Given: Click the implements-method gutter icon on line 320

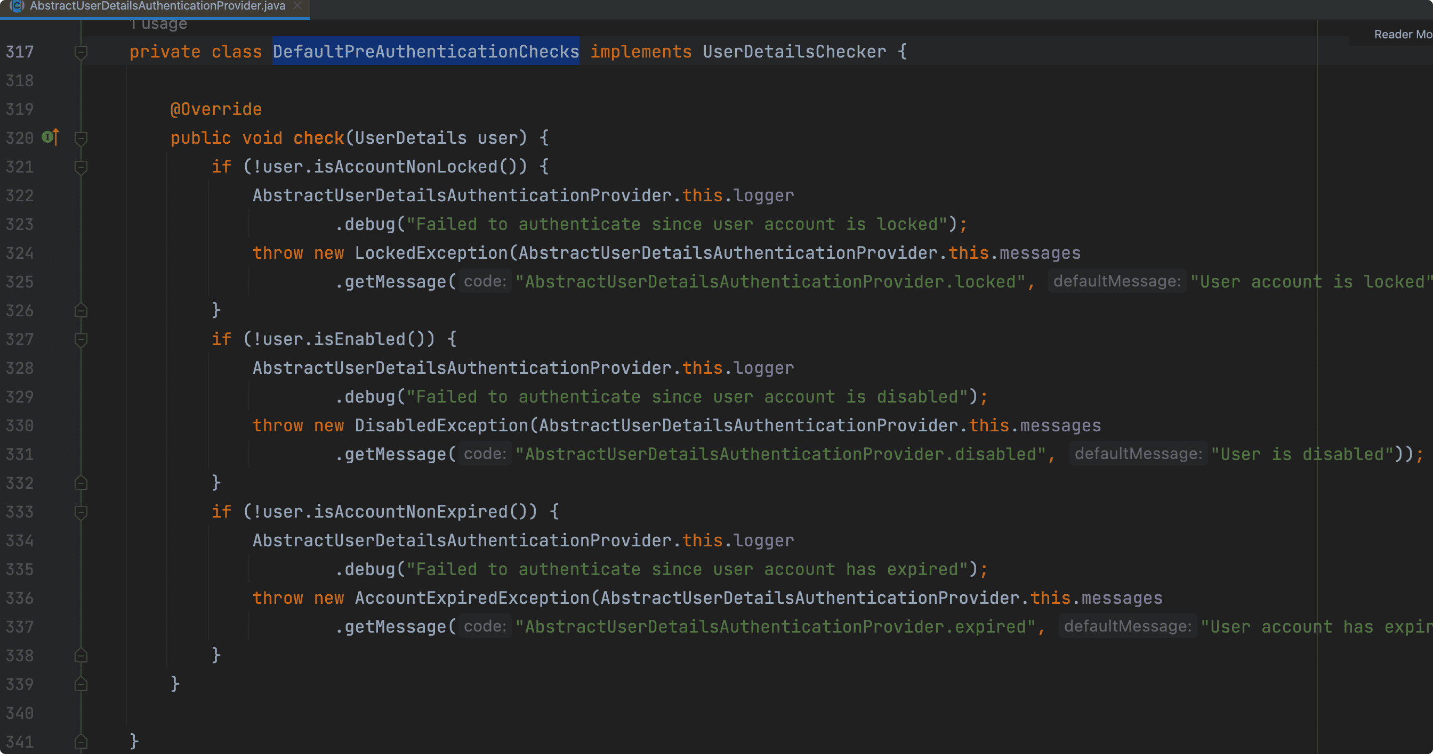Looking at the screenshot, I should pos(50,137).
